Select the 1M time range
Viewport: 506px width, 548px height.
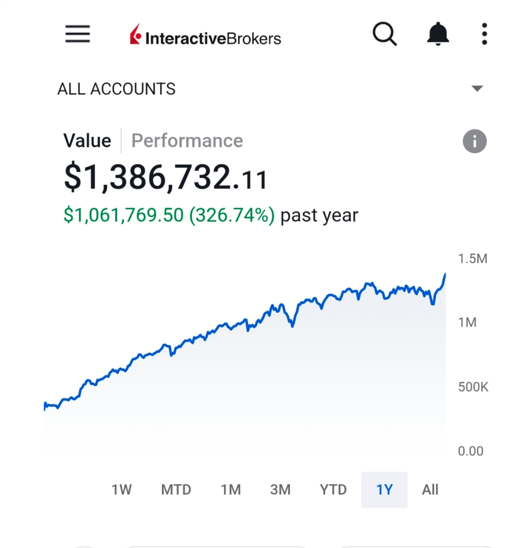[x=231, y=490]
